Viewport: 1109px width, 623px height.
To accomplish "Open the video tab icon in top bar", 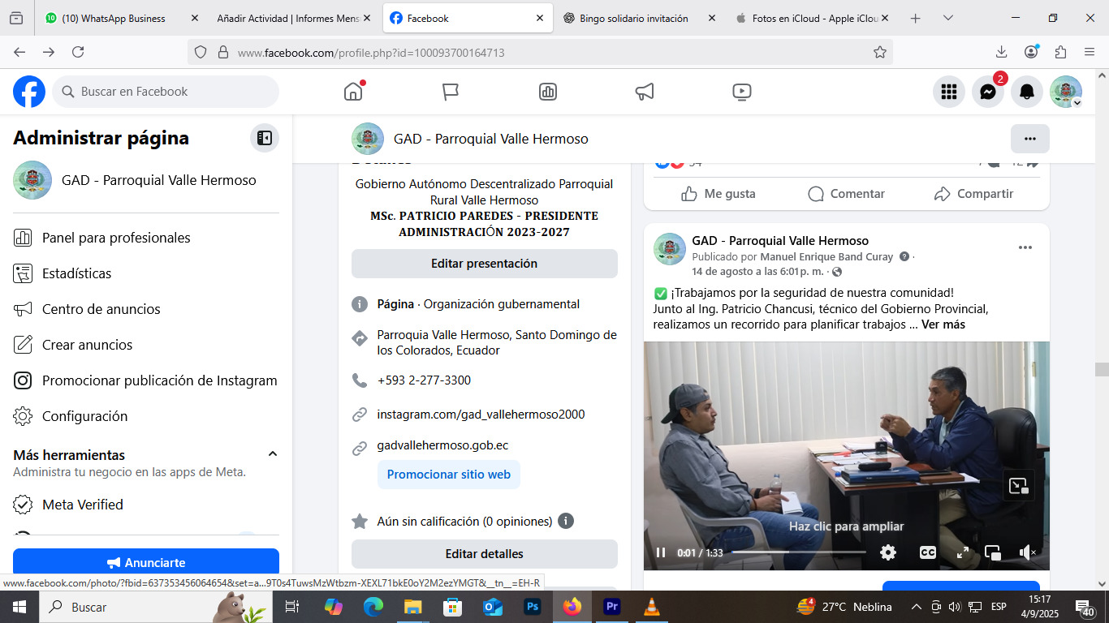I will (741, 92).
